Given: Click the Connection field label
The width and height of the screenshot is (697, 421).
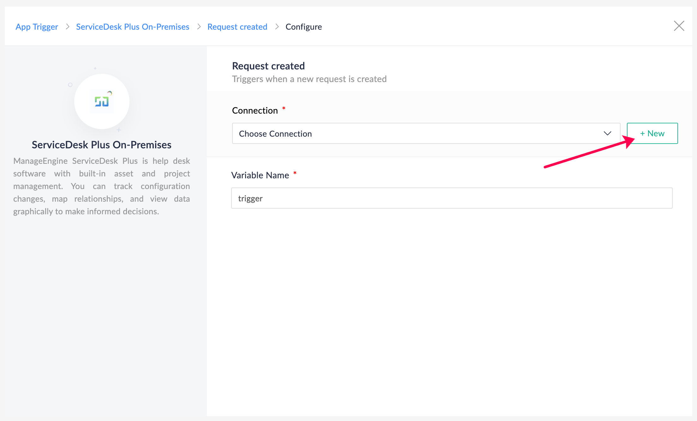Looking at the screenshot, I should pos(255,110).
